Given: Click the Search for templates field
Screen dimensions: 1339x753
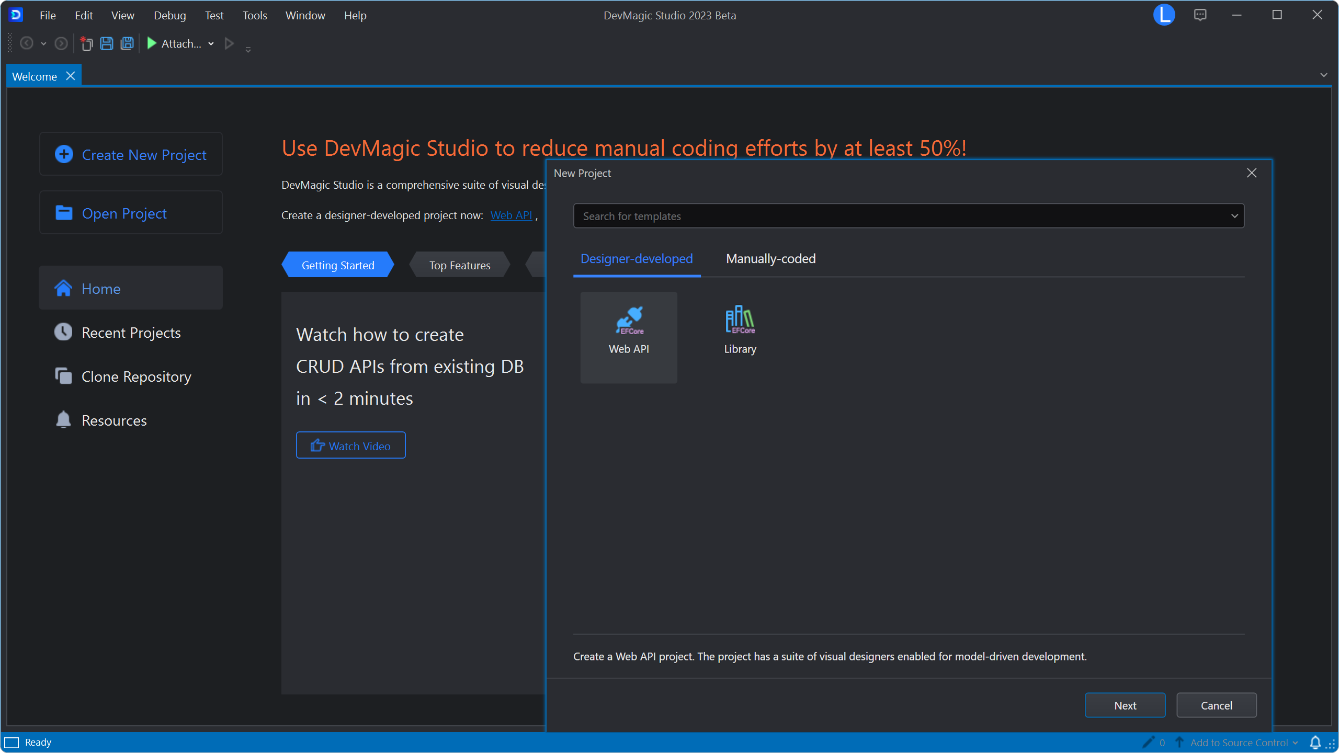Looking at the screenshot, I should (909, 216).
